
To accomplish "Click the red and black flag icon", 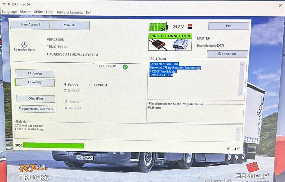I will click(190, 26).
